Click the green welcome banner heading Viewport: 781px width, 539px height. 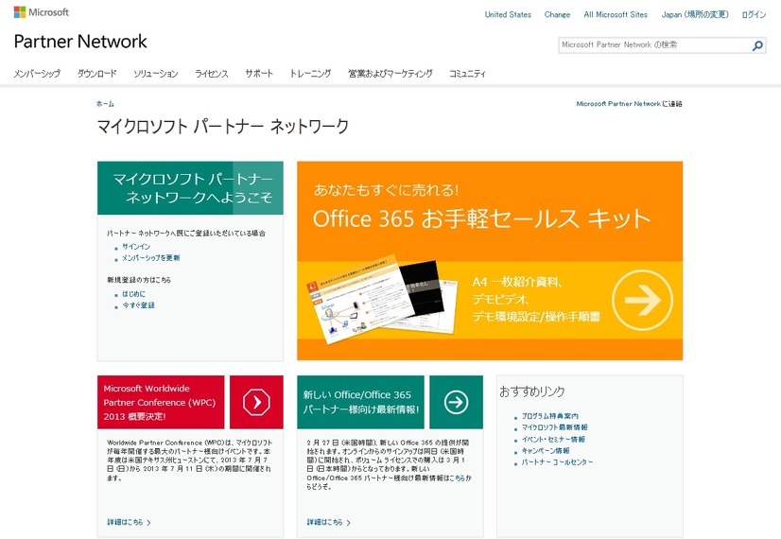[190, 188]
